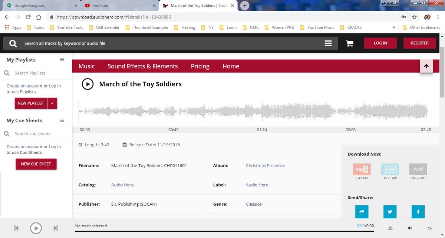Screen dimensions: 445x238
Task: Open the My Cue Sheets options menu icon
Action: click(x=62, y=120)
